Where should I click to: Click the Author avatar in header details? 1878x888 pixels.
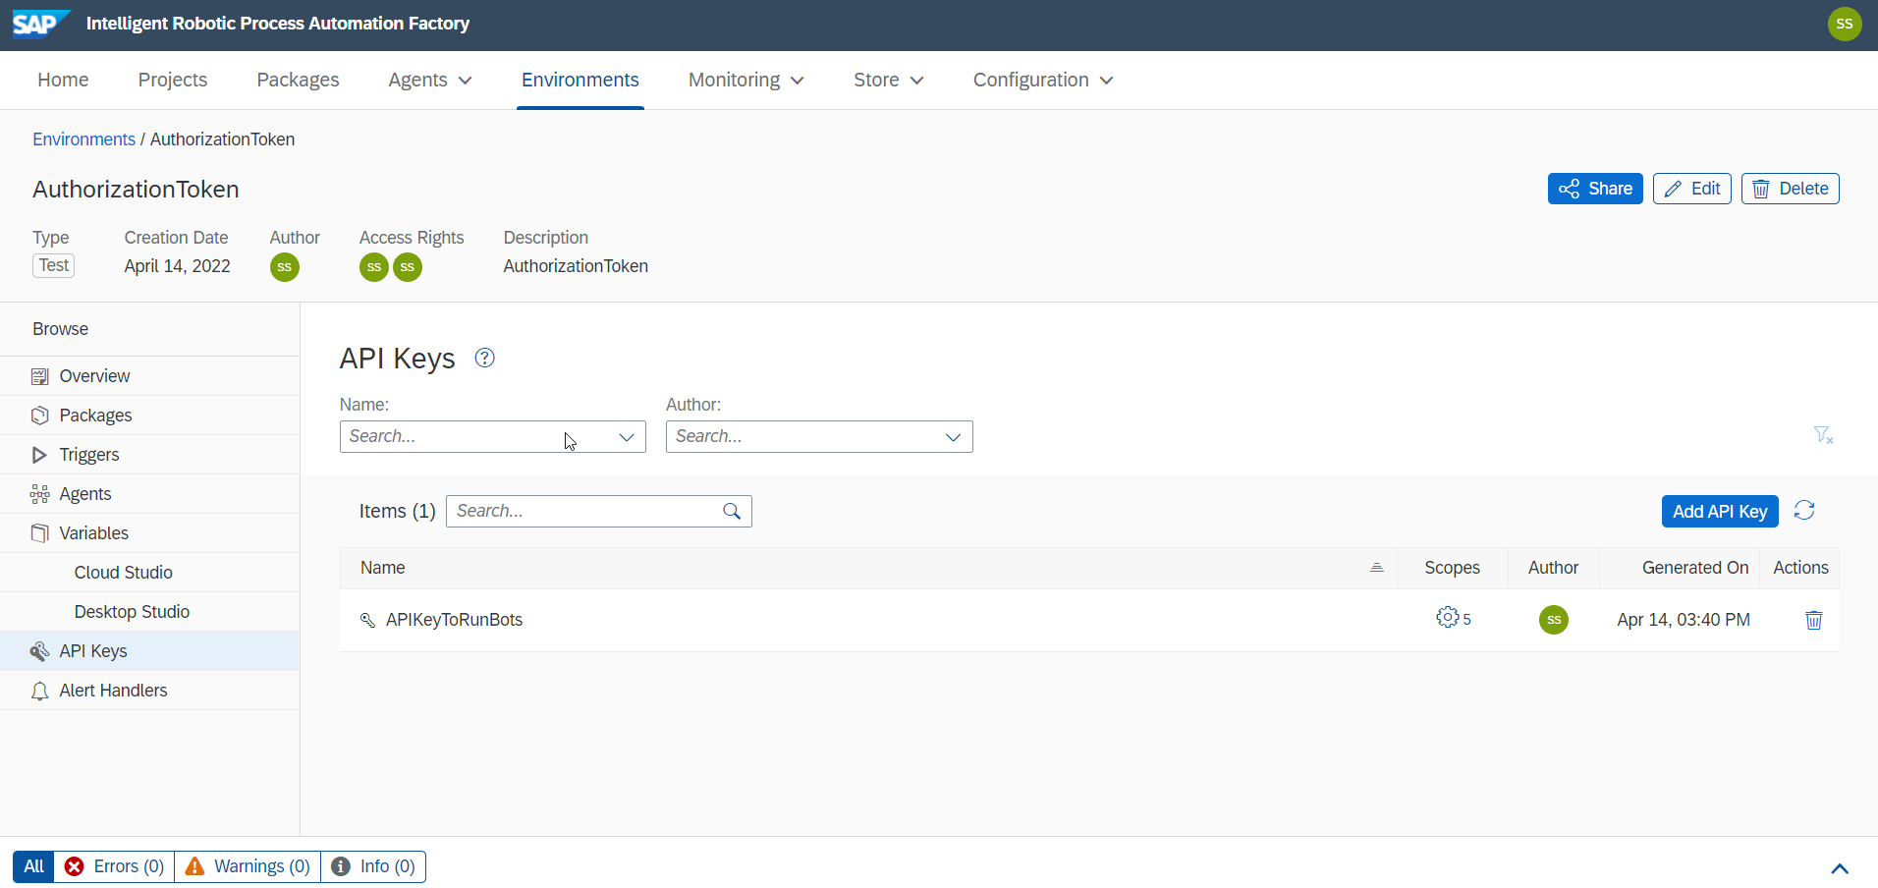[x=285, y=267]
